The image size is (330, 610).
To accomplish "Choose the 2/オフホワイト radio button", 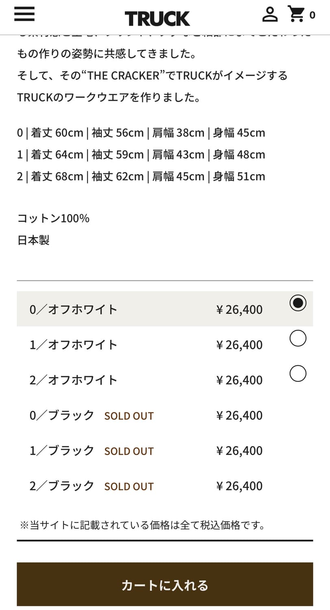I will pyautogui.click(x=298, y=374).
